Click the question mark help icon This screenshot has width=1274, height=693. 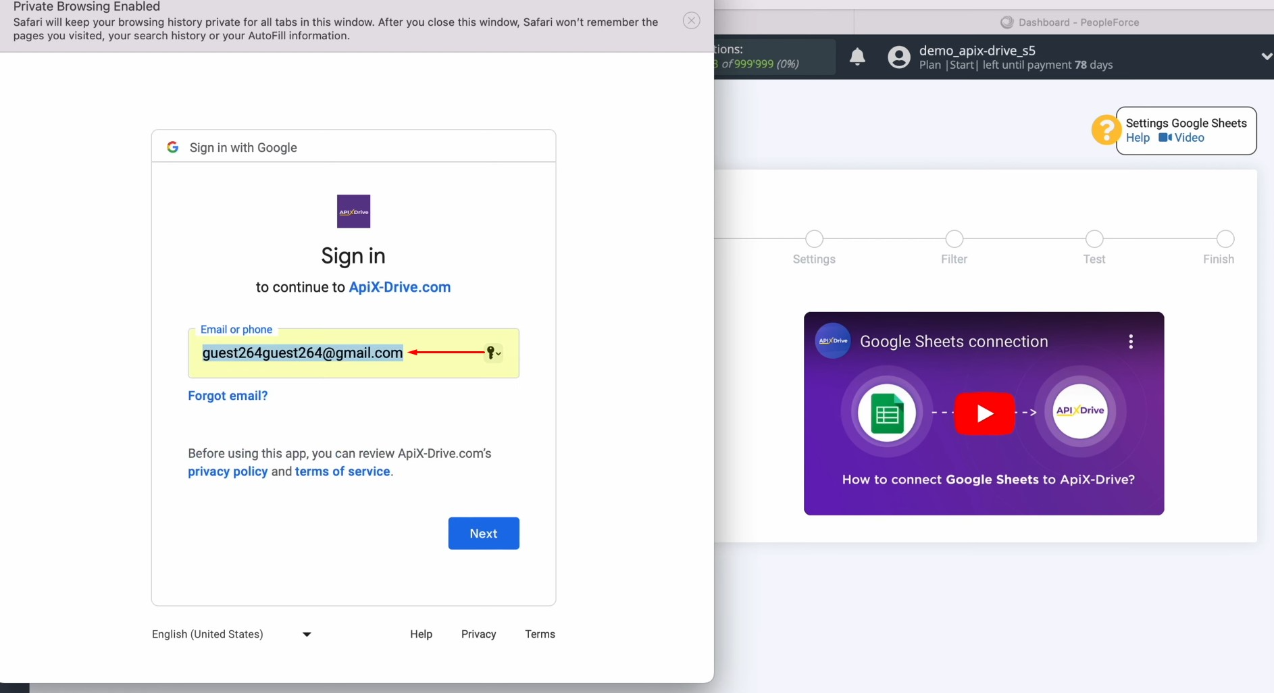click(1106, 130)
